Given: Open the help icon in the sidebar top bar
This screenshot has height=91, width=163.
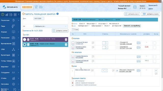Looking at the screenshot, I should (x=3, y=15).
